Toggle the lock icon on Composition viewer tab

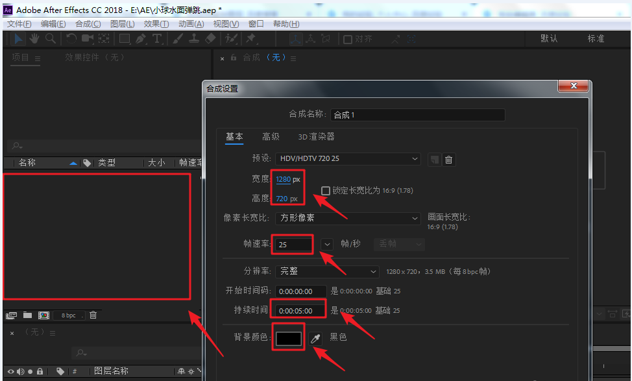point(234,58)
